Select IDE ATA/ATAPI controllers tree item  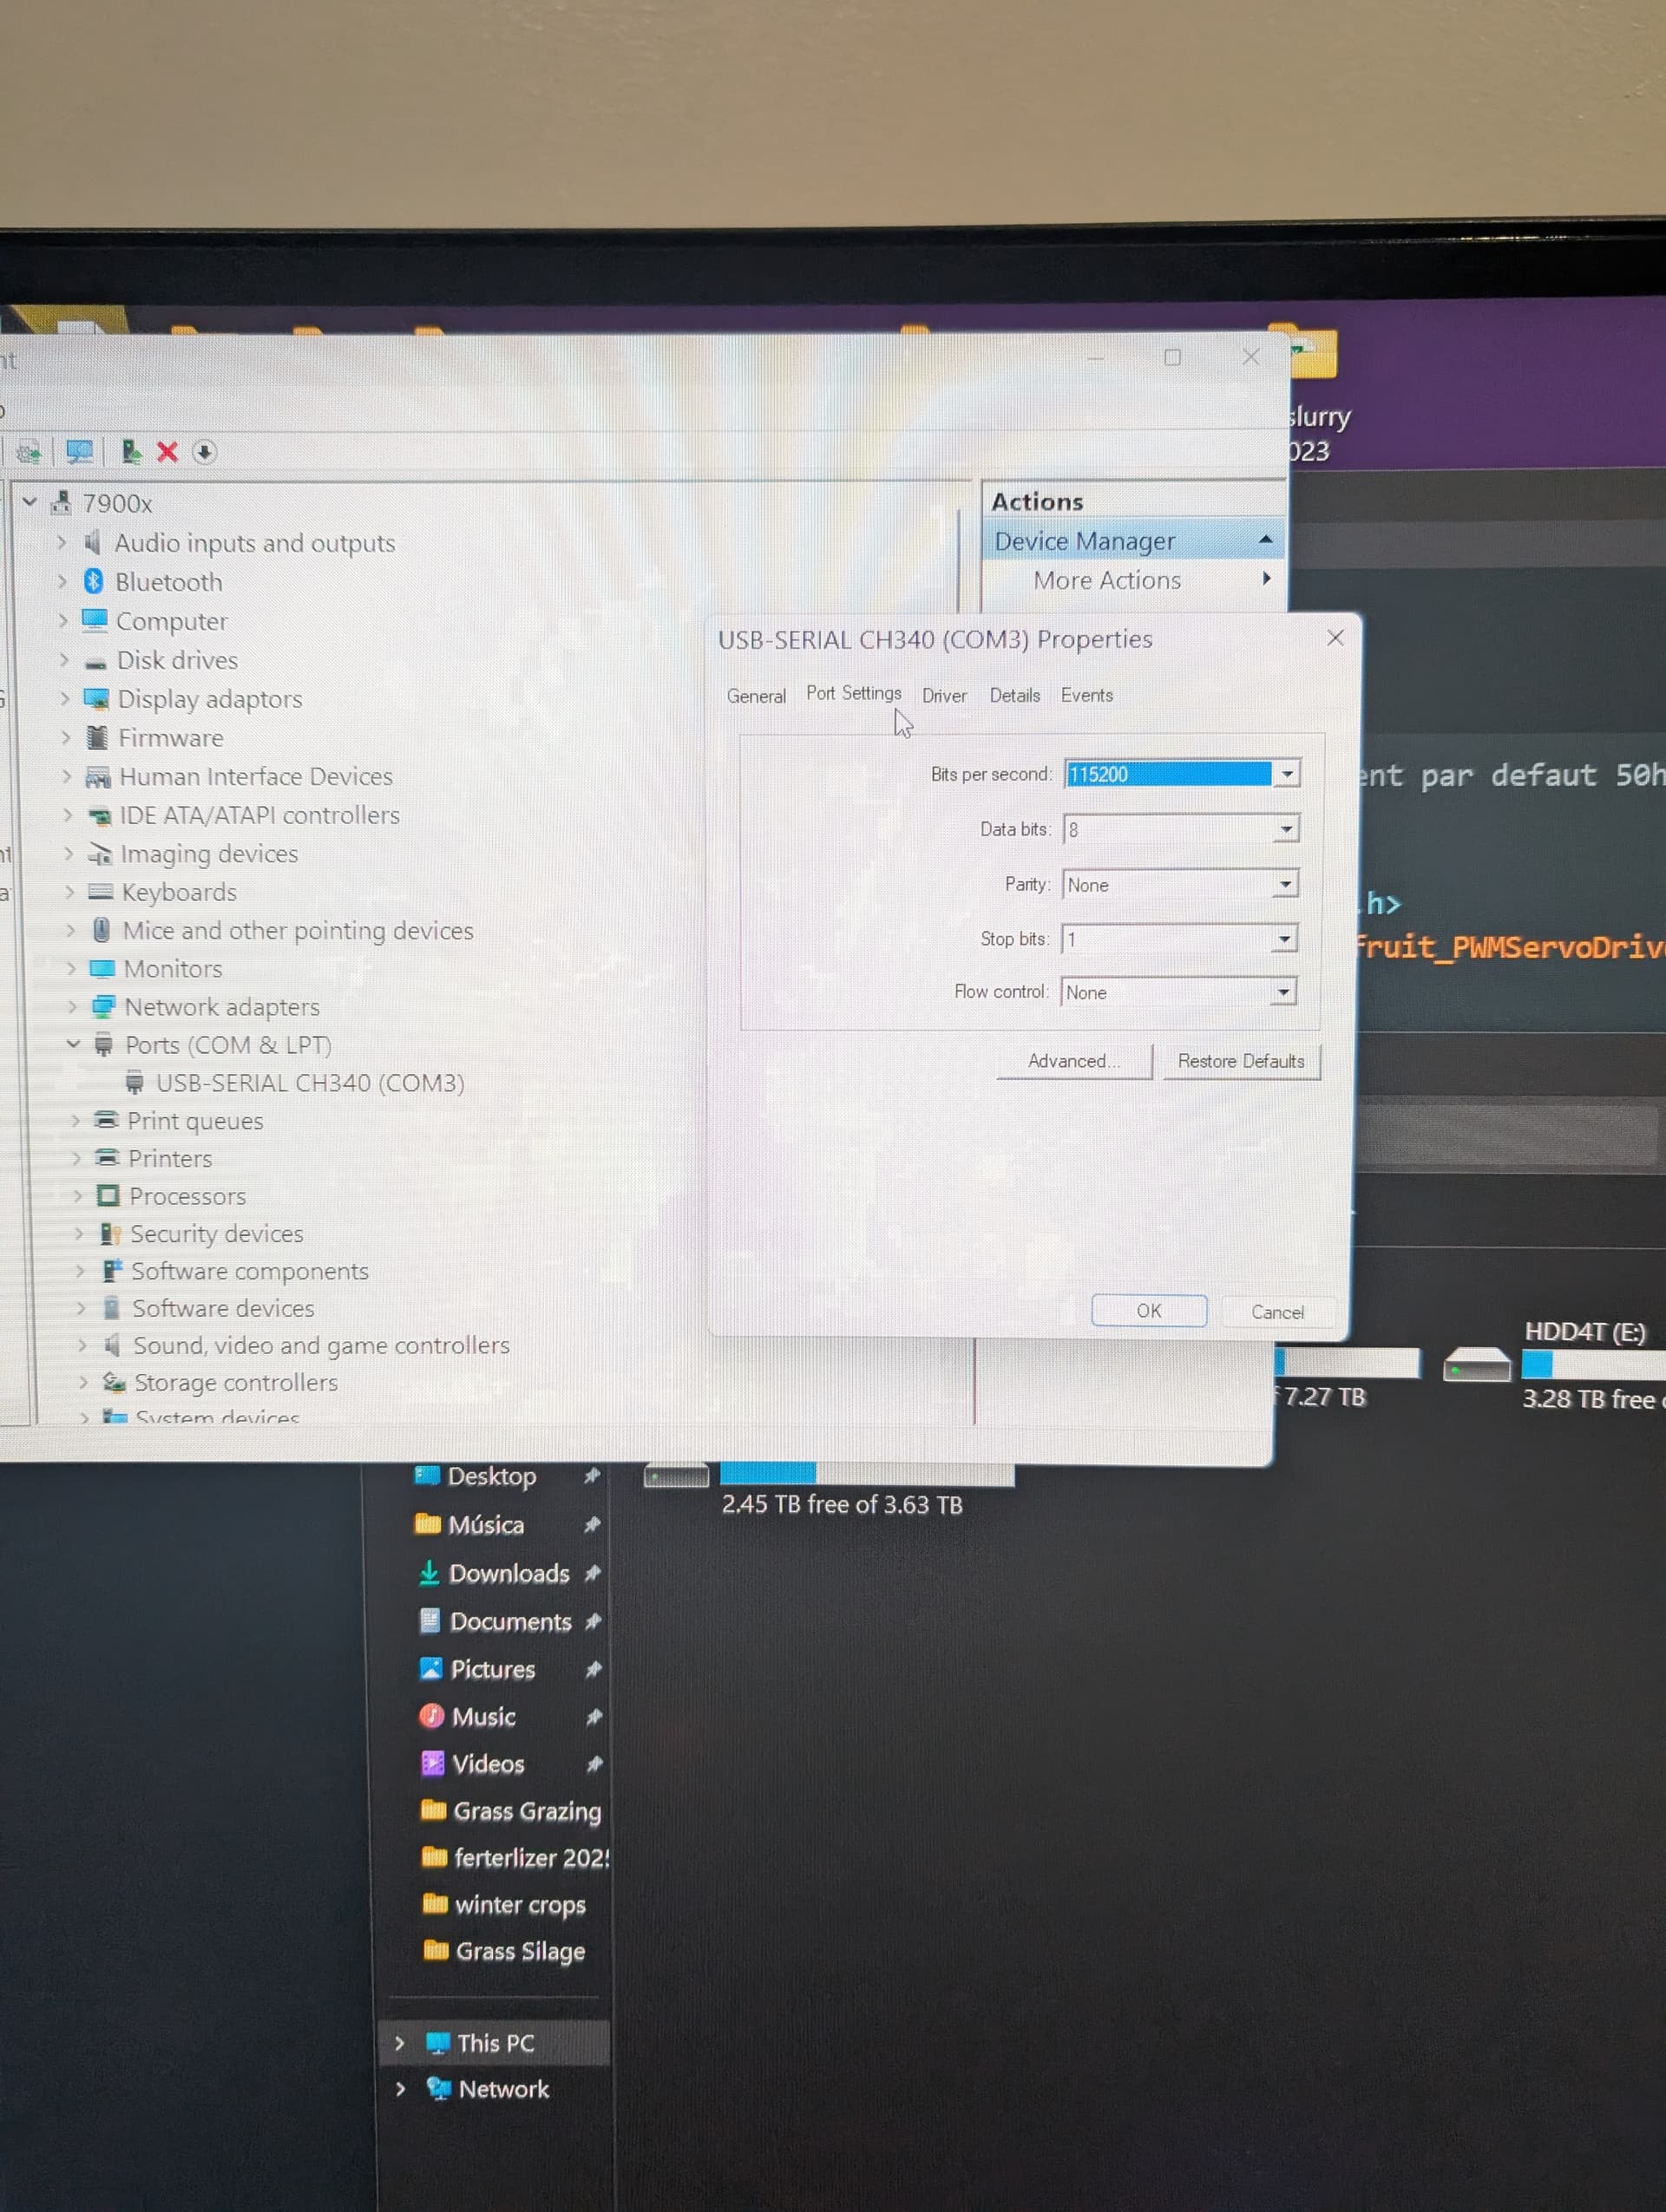[259, 815]
